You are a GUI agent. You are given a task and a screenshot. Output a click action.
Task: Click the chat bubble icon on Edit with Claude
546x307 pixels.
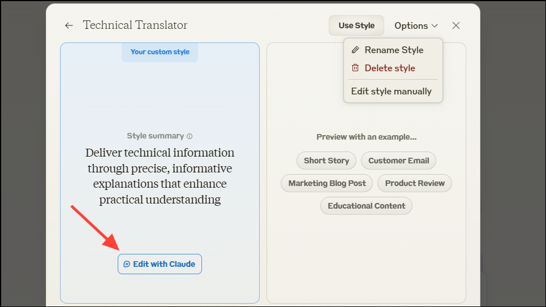tap(127, 264)
